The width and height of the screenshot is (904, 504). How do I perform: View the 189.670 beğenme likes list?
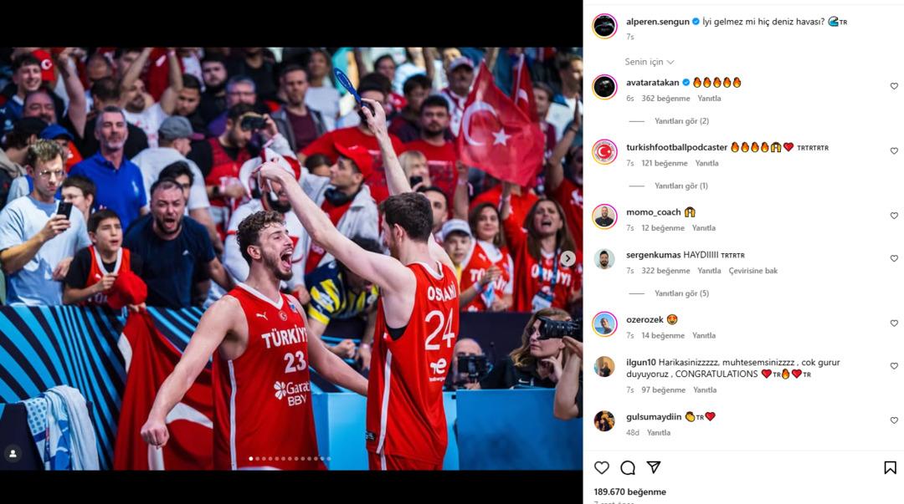(629, 492)
